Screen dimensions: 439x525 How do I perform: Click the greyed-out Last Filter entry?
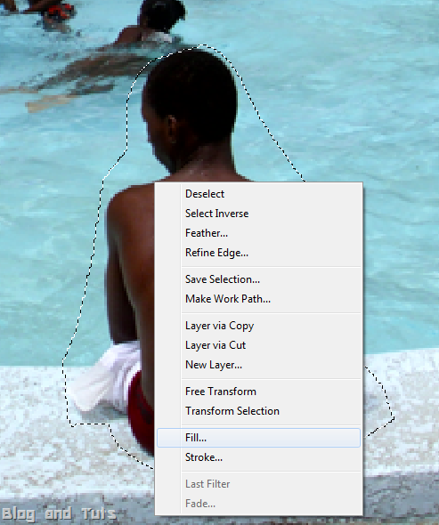[x=258, y=484]
